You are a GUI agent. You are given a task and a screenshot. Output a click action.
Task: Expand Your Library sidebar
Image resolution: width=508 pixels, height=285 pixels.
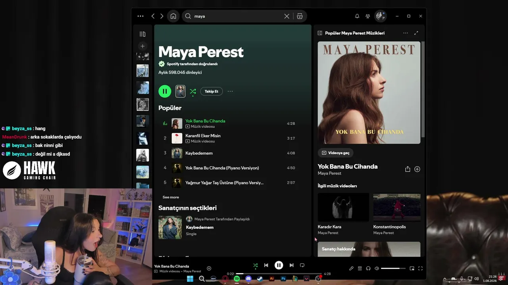[142, 34]
